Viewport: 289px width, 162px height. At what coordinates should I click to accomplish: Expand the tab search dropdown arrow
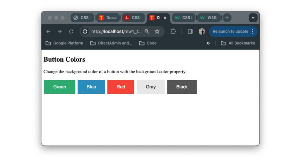click(253, 18)
